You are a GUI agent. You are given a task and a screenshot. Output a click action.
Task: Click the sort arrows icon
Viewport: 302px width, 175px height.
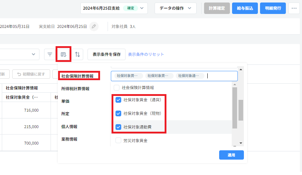coord(77,54)
